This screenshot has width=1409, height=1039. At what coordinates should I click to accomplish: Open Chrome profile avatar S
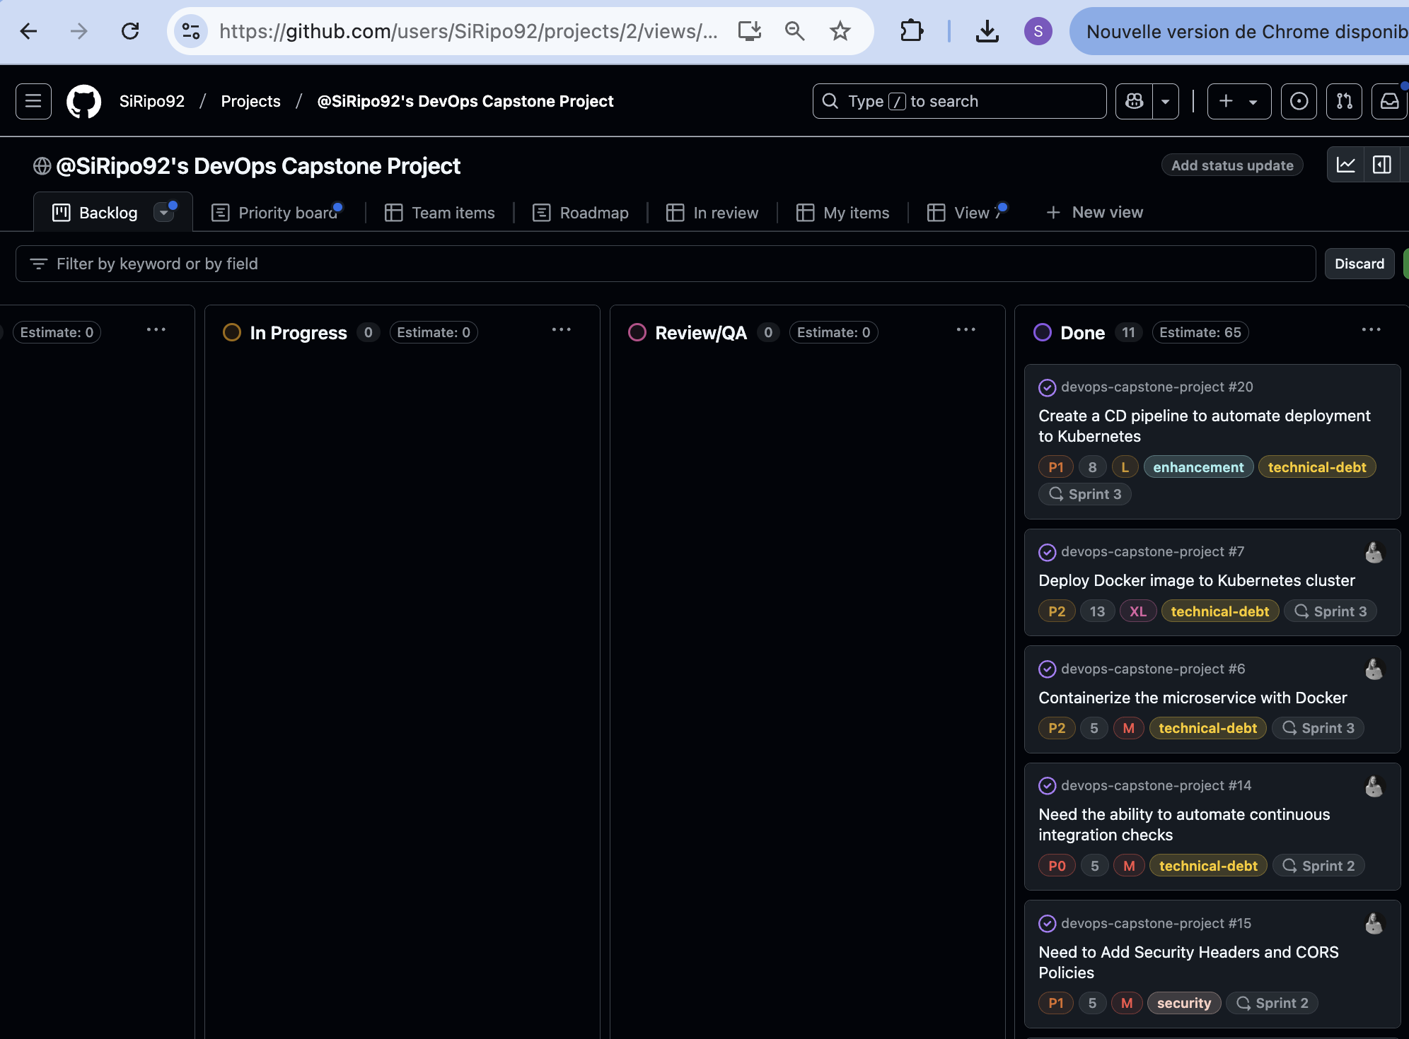tap(1038, 31)
